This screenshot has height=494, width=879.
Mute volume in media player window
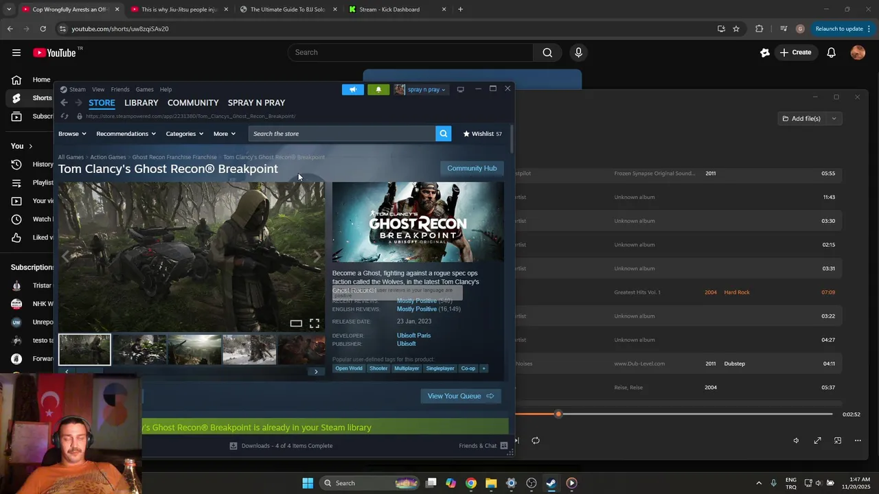coord(796,440)
